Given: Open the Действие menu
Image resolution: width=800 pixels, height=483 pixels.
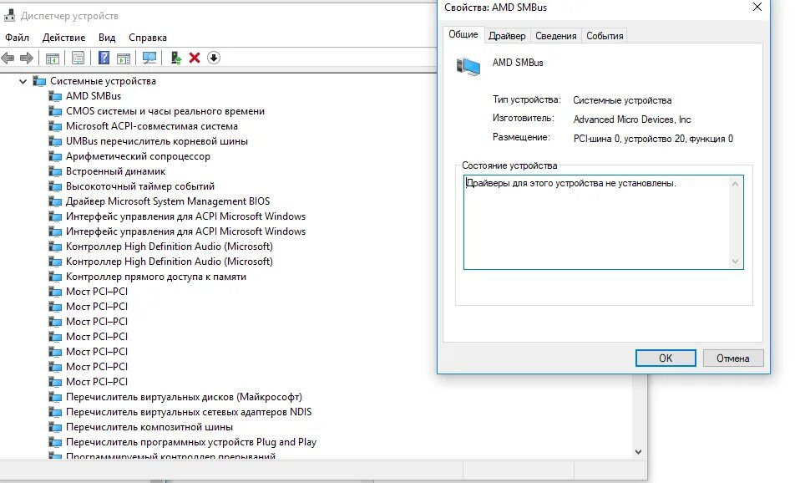Looking at the screenshot, I should click(63, 38).
